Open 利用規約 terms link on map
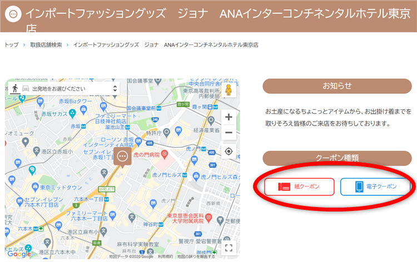This screenshot has height=262, width=417. pyautogui.click(x=165, y=256)
